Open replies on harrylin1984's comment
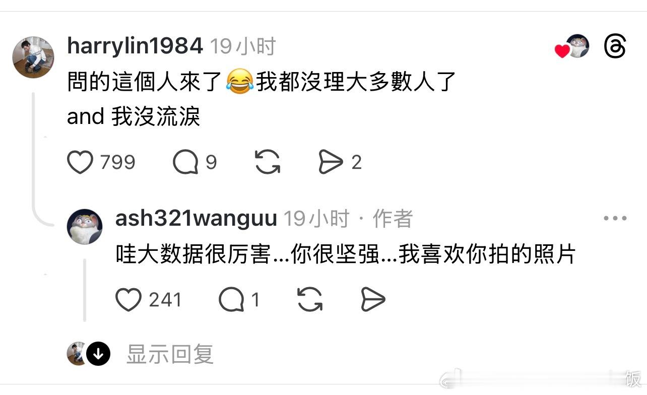 coord(185,163)
